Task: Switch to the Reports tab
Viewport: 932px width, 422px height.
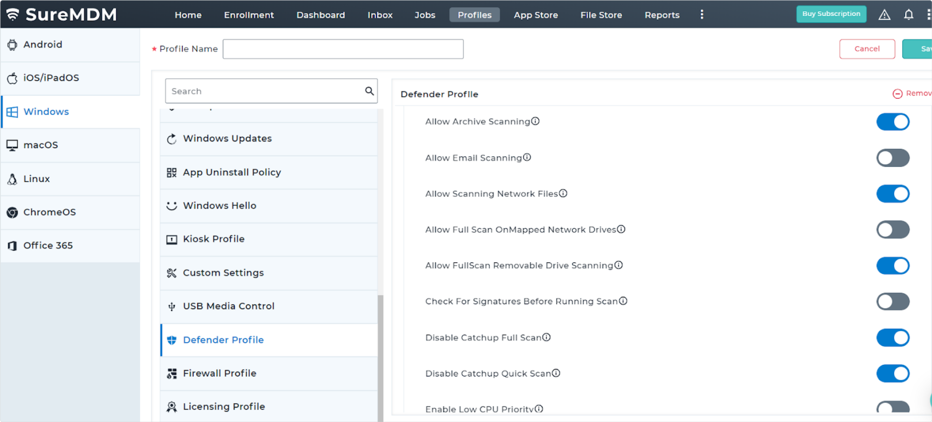Action: pyautogui.click(x=662, y=15)
